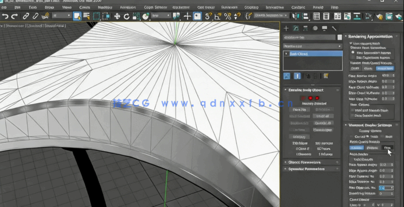Screen dimensions: 404x207
Task: Open the Modifier List dropdown
Action: point(312,46)
